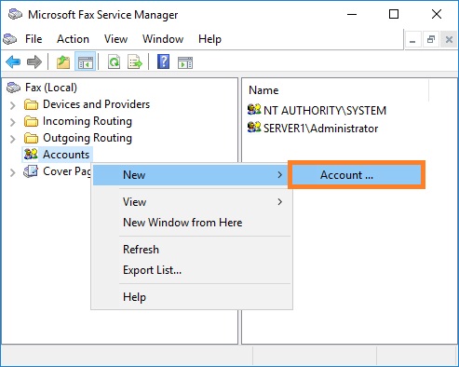Restore the inner MDI console window
Viewport: 459px width, 367px height.
[x=431, y=40]
